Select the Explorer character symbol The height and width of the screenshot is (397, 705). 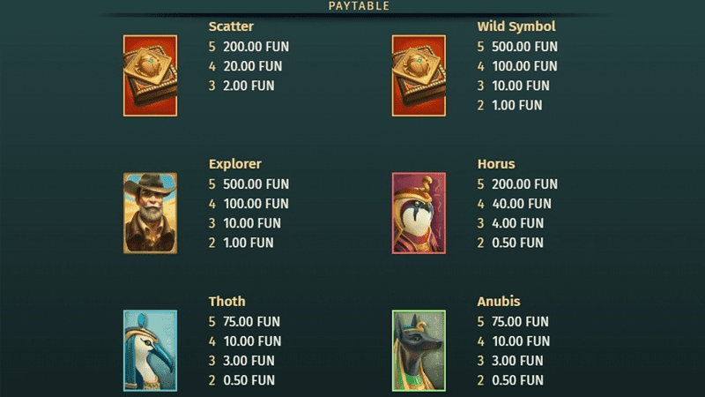point(150,213)
